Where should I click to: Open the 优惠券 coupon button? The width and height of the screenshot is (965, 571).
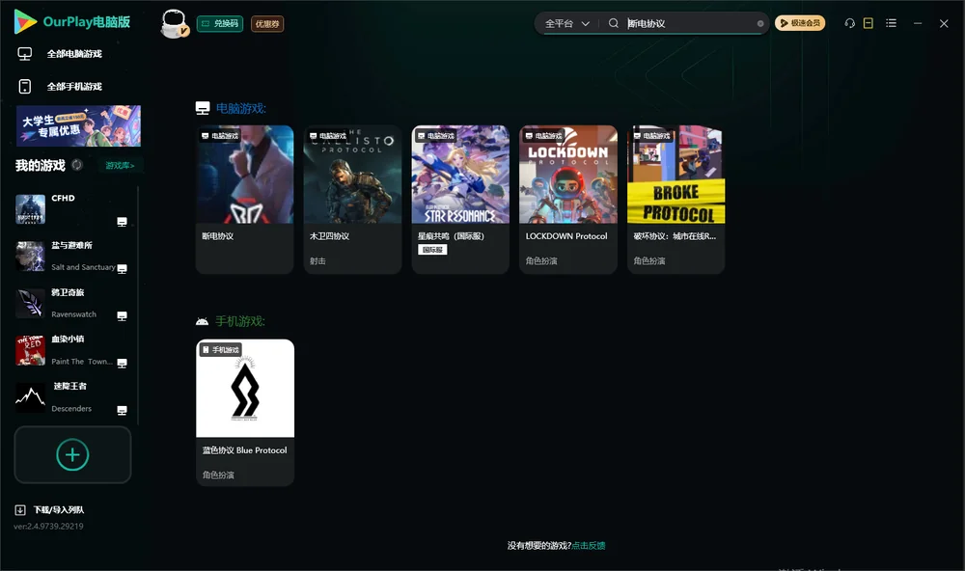[267, 24]
